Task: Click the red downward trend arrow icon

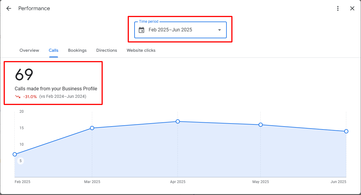Action: 18,97
